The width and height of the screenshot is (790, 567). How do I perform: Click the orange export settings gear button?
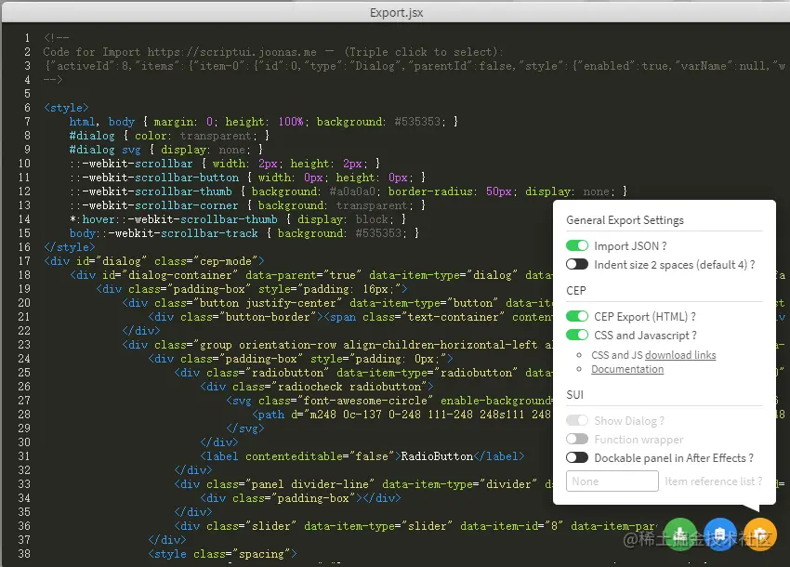tap(759, 534)
